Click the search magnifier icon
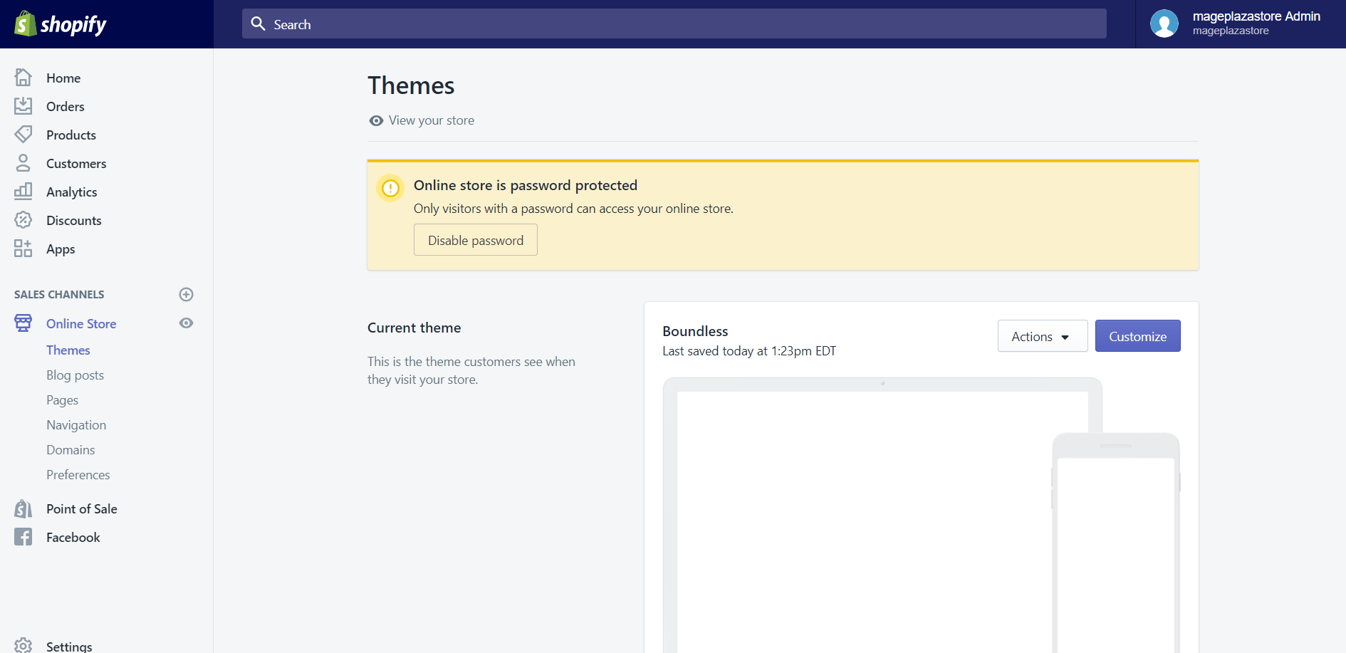The width and height of the screenshot is (1346, 653). pos(258,23)
